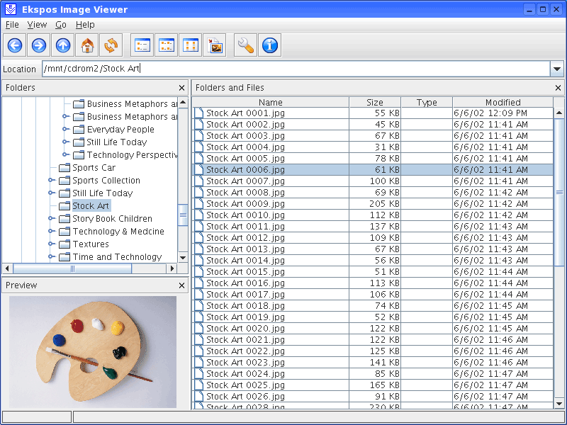Go up one folder with Up arrow
This screenshot has height=425, width=567.
coord(63,46)
